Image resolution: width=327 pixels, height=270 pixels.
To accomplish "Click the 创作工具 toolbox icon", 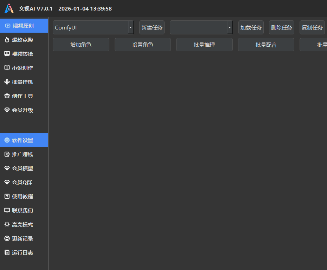I will pyautogui.click(x=7, y=96).
